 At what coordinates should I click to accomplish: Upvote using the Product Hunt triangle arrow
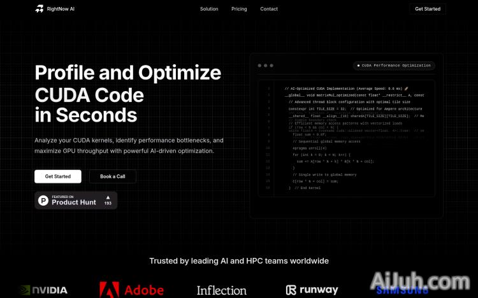pyautogui.click(x=108, y=197)
